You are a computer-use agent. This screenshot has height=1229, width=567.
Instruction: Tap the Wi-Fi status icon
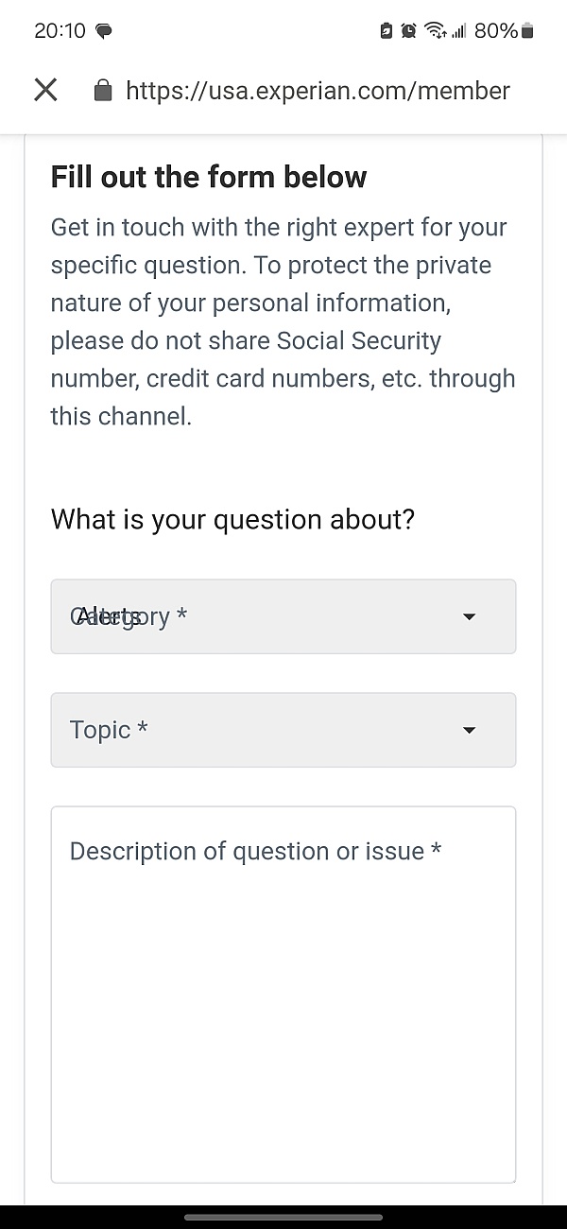(x=435, y=31)
